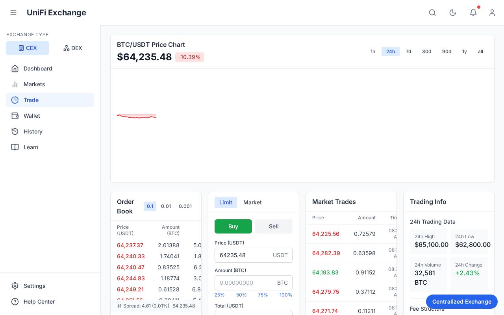Click ask price 64,237.37
The image size is (504, 315).
[130, 245]
